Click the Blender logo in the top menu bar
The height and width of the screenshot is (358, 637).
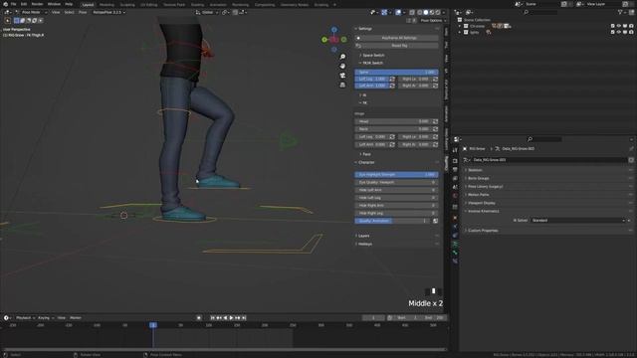click(5, 4)
